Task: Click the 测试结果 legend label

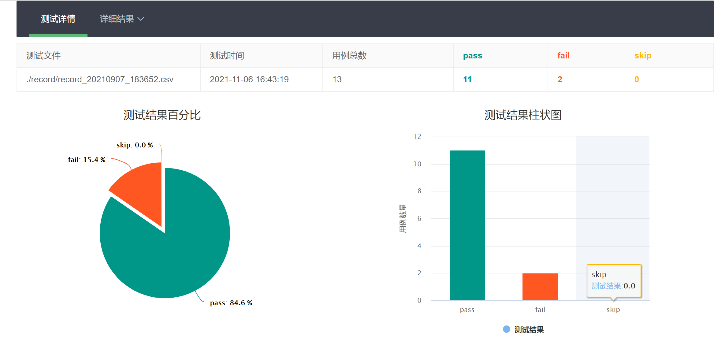Action: tap(529, 330)
